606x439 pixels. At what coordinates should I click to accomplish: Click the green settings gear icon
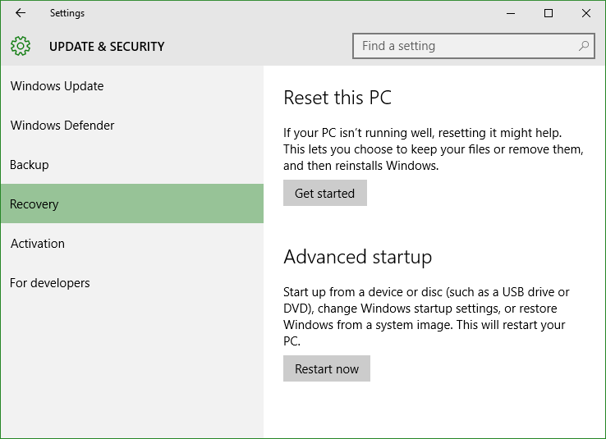pyautogui.click(x=20, y=46)
